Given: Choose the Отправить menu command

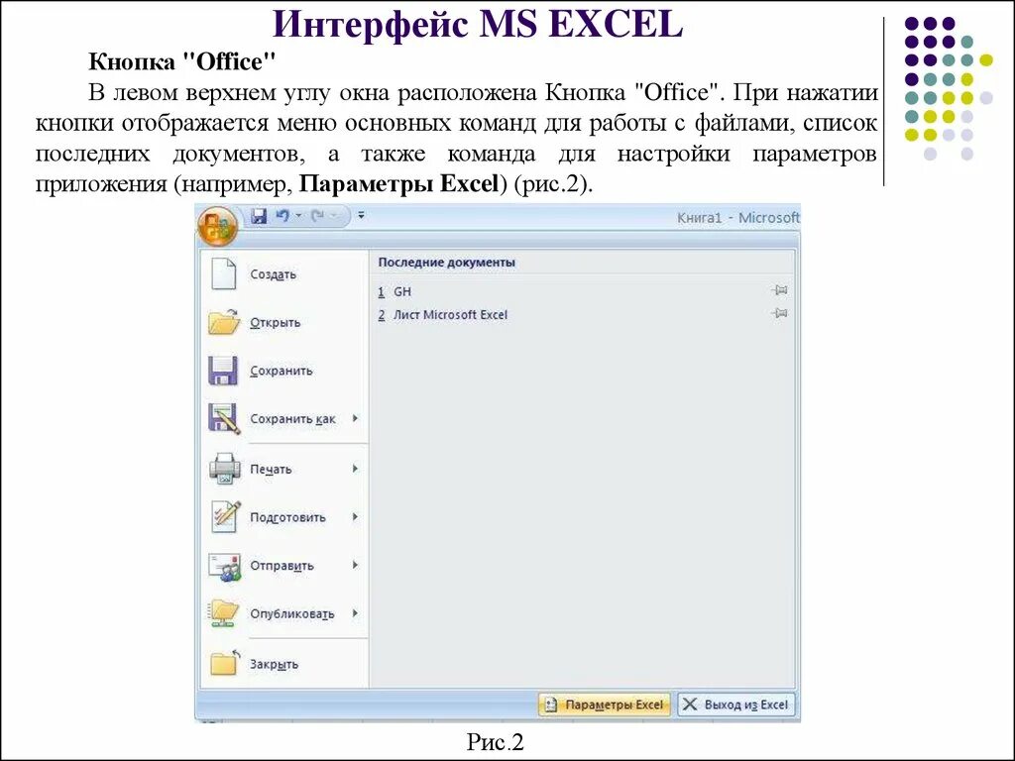Looking at the screenshot, I should pyautogui.click(x=282, y=566).
